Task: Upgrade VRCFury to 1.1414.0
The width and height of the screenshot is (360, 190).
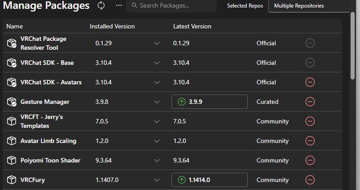Action: coord(209,180)
